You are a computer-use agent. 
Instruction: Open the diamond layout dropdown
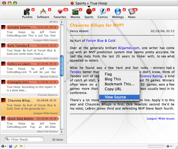pos(169,146)
